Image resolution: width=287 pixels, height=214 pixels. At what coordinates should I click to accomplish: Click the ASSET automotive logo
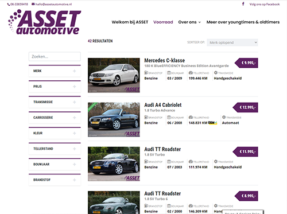point(45,22)
